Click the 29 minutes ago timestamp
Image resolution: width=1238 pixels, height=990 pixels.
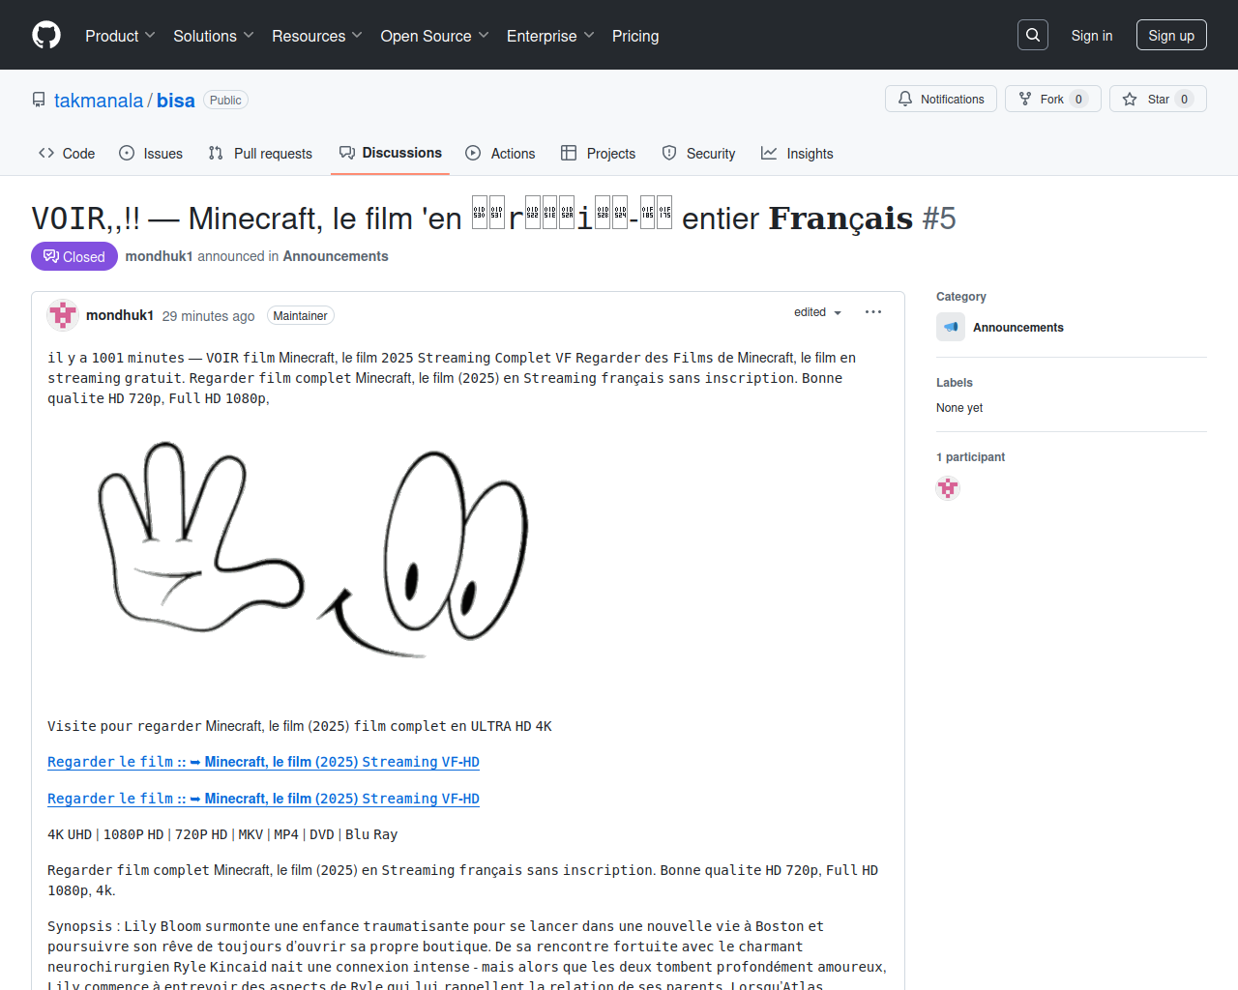209,316
